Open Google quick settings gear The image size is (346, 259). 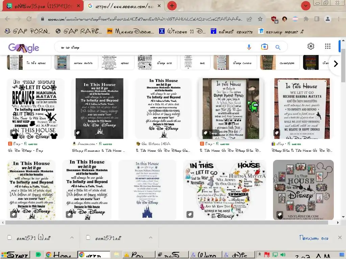point(311,46)
